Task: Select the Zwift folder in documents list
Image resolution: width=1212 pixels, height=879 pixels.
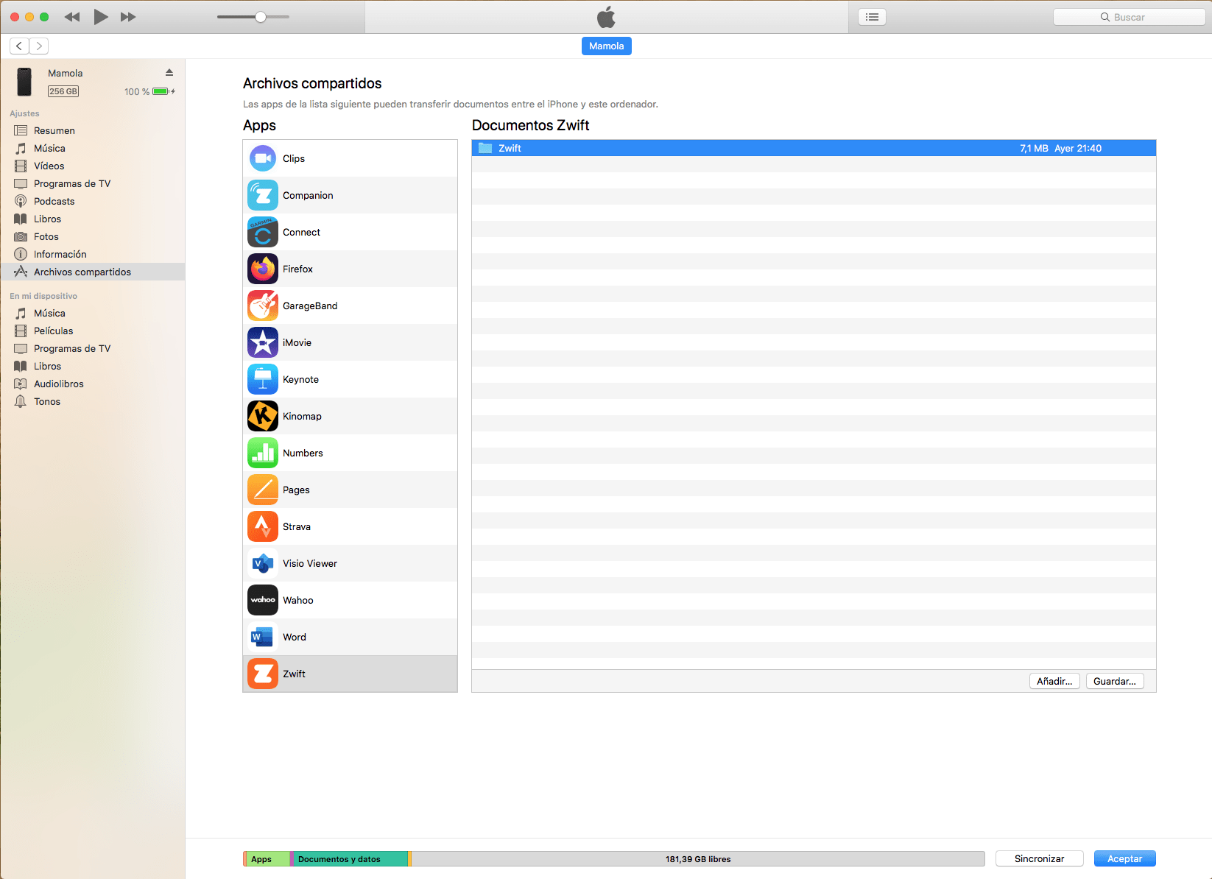Action: coord(814,148)
